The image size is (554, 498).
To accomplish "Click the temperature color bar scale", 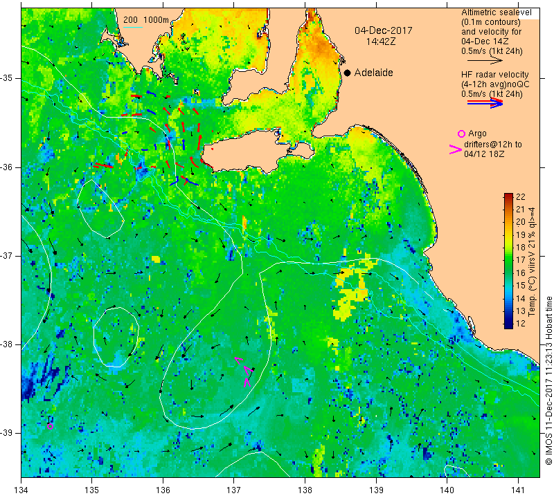I will pyautogui.click(x=508, y=261).
